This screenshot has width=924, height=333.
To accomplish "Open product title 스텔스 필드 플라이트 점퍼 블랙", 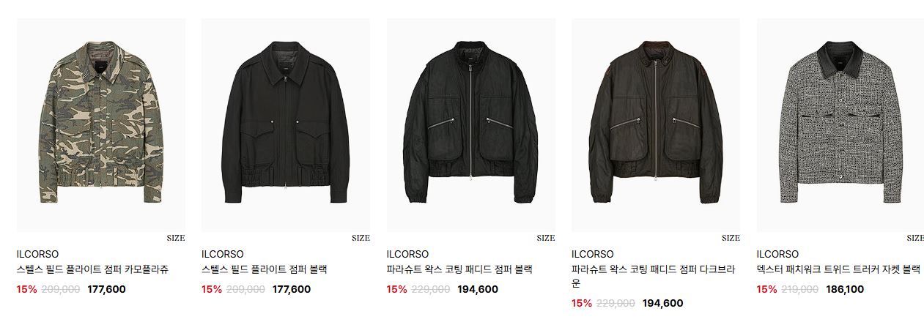I will tap(265, 269).
